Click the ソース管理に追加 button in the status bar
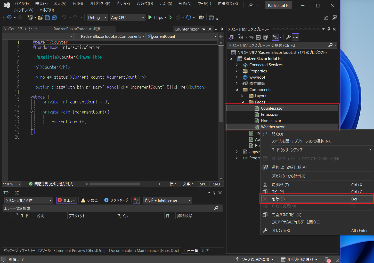Image resolution: width=374 pixels, height=263 pixels. tap(255, 259)
